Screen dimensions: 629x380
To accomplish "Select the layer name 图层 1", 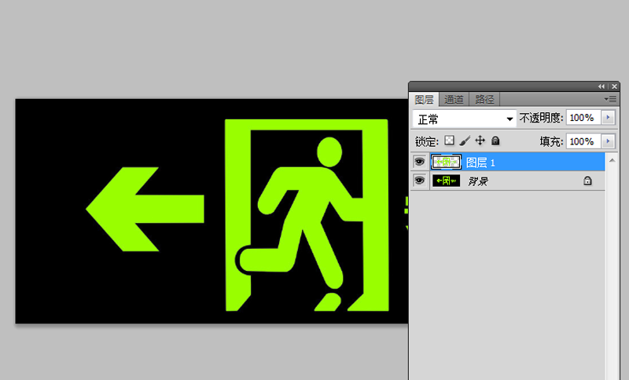I will [x=480, y=163].
